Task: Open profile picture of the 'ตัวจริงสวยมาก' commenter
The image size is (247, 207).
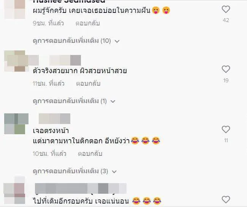Action: point(15,61)
